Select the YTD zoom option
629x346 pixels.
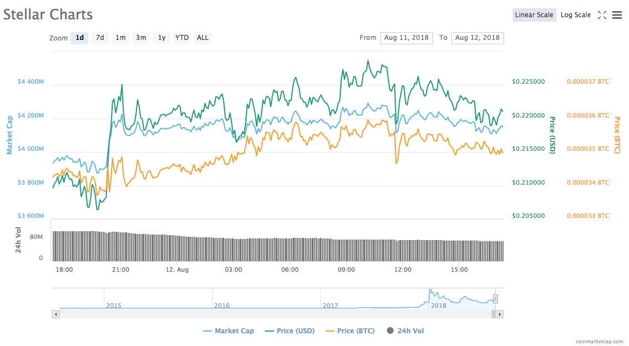coord(182,38)
